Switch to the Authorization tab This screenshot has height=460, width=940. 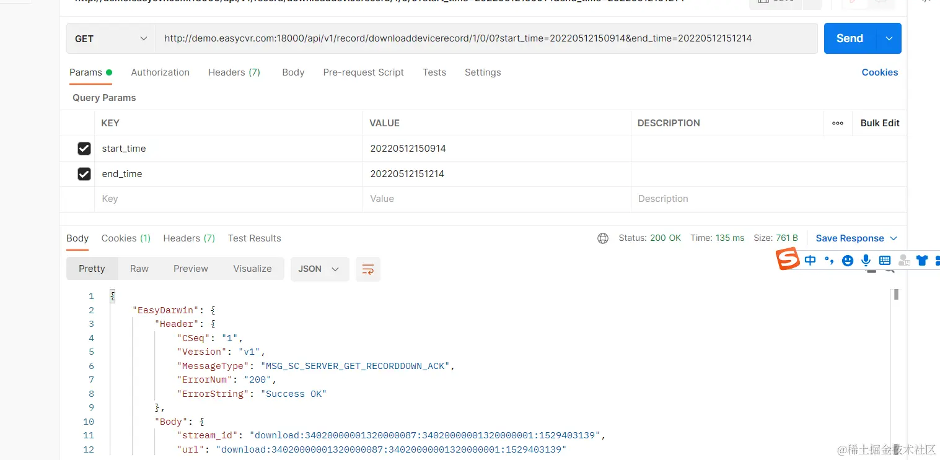tap(160, 72)
